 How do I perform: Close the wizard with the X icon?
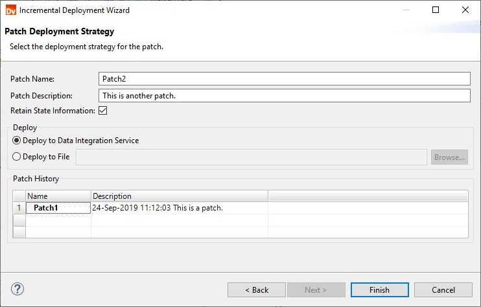tap(465, 10)
